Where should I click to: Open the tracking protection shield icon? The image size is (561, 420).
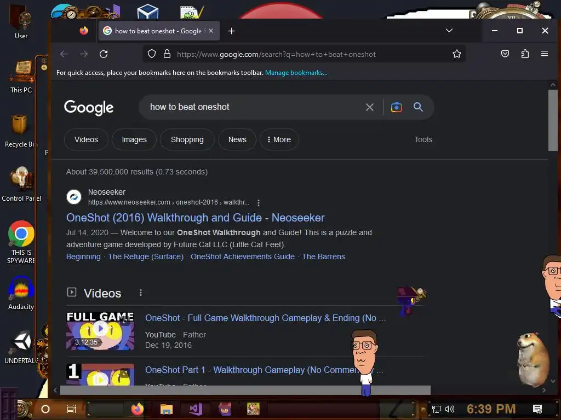152,54
